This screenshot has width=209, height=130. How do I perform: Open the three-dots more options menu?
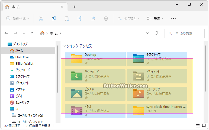(173, 18)
